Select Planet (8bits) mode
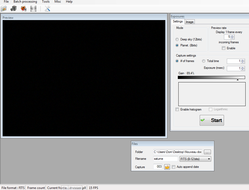Screen dimensions: 249x190 tap(177, 45)
